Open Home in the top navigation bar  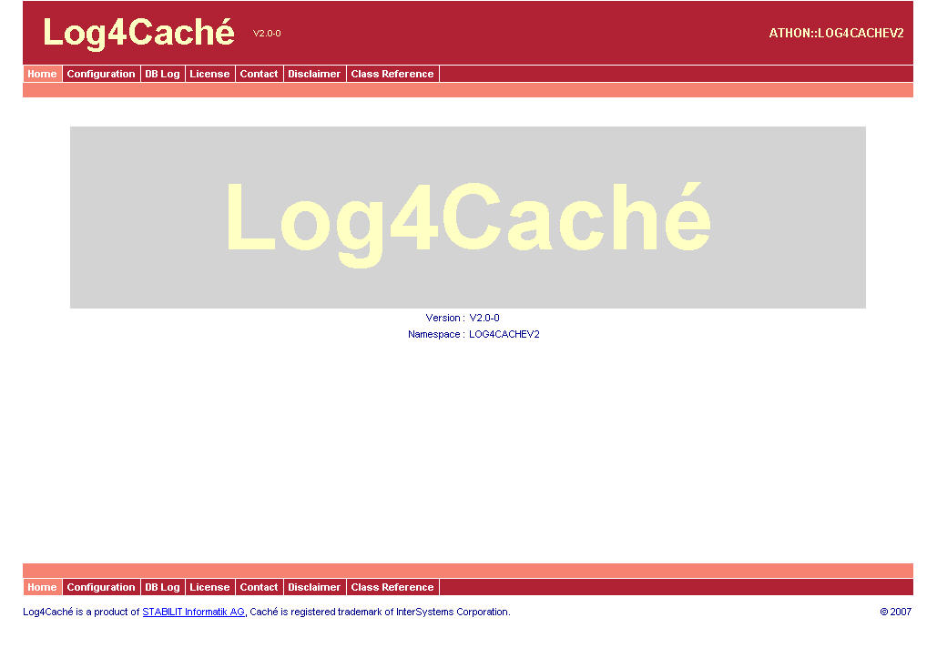click(42, 74)
